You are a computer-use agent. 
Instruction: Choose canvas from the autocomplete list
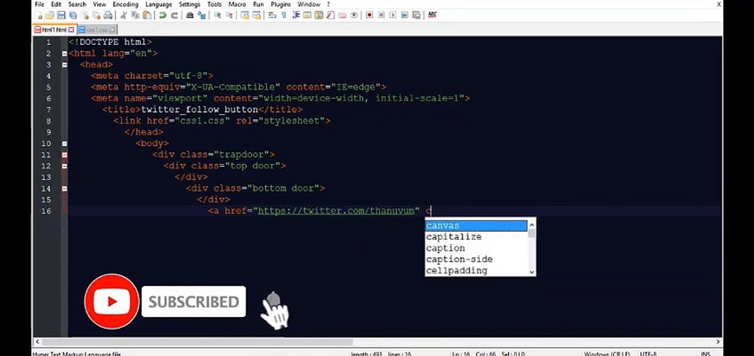[476, 225]
